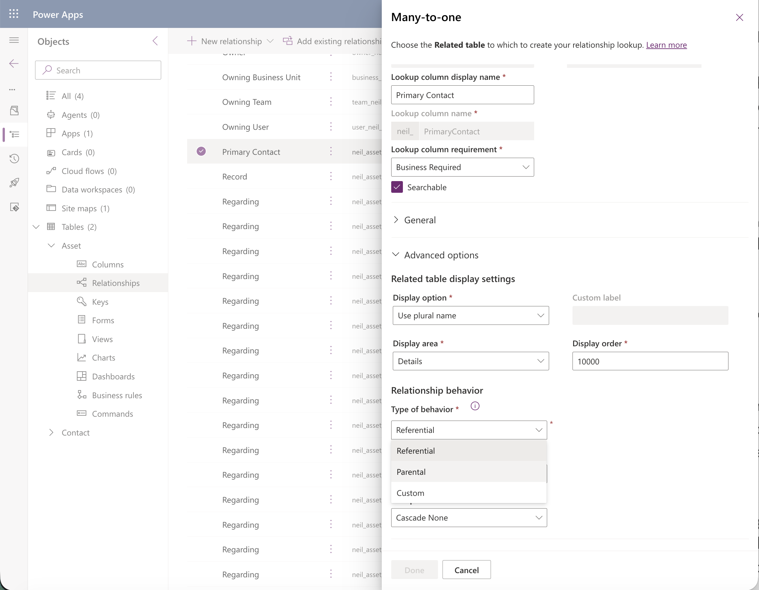Toggle the Searchable checkbox

click(397, 187)
